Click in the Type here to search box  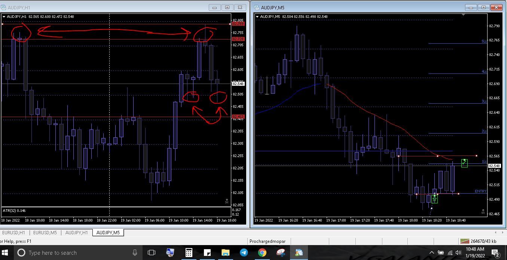click(x=77, y=253)
